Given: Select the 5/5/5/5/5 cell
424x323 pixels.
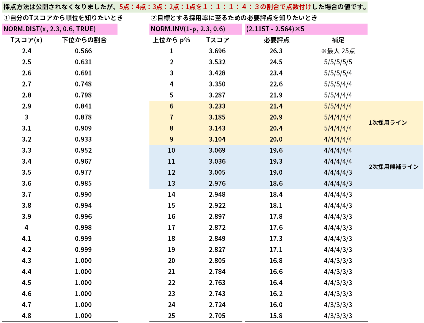Looking at the screenshot, I should pos(338,62).
